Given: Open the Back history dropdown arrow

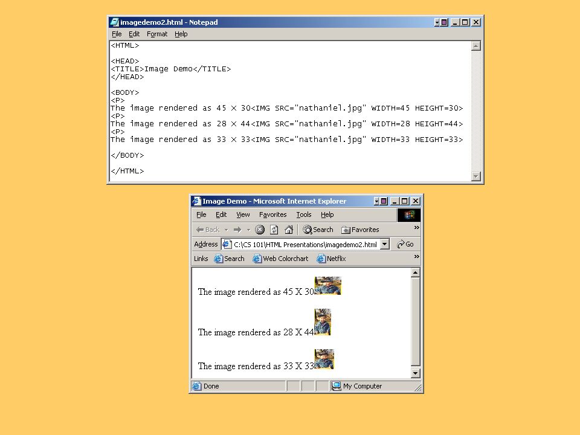Looking at the screenshot, I should click(227, 230).
